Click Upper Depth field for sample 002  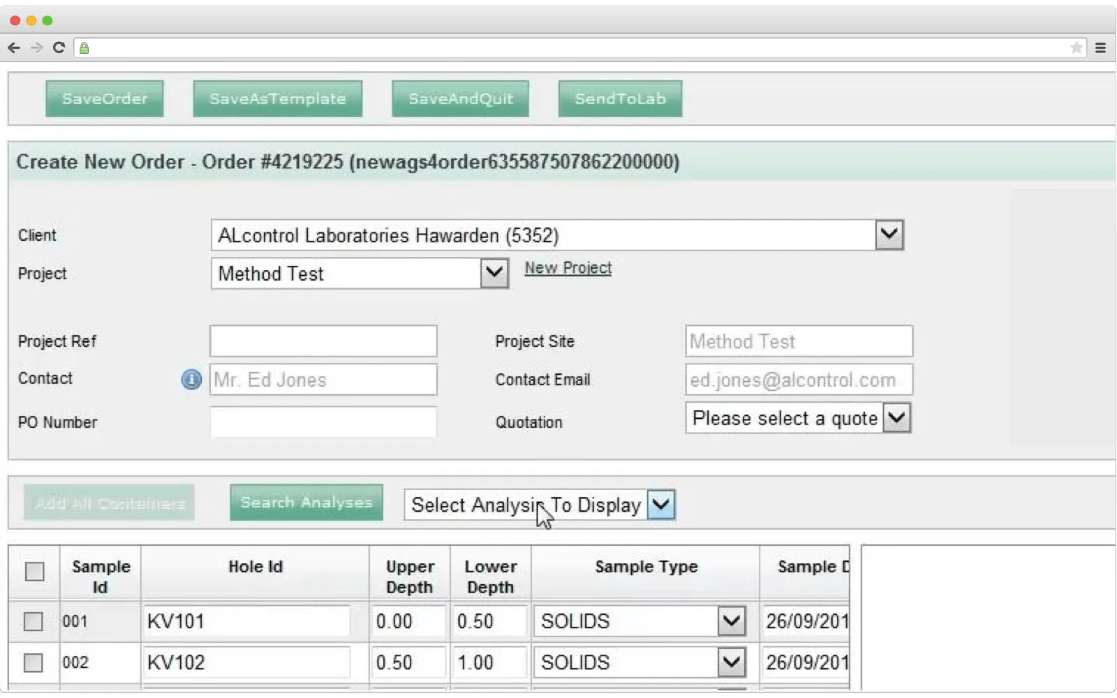[x=408, y=662]
